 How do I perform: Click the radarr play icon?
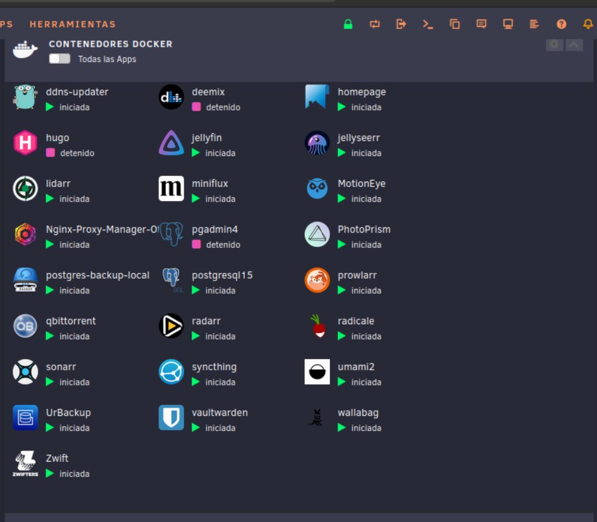[x=171, y=326]
